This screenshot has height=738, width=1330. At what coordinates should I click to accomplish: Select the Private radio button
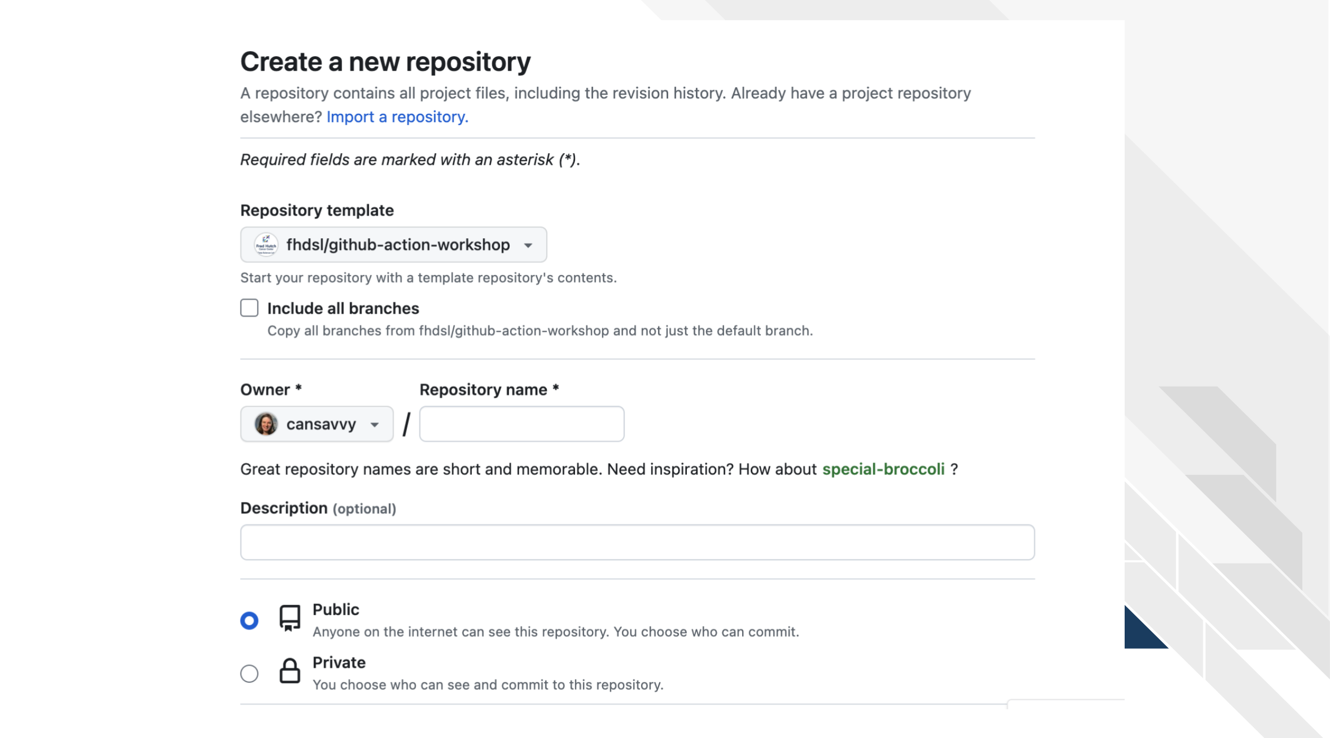[x=249, y=674]
